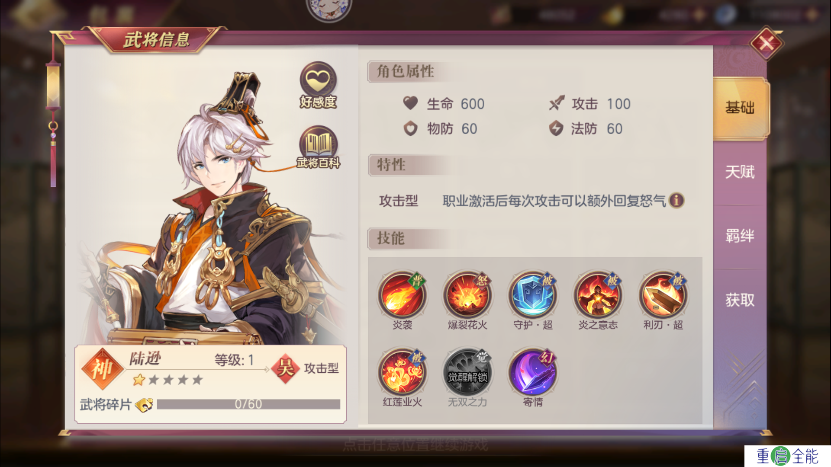This screenshot has height=467, width=831.
Task: Select the 炎之意志 passive skill icon
Action: tap(598, 295)
